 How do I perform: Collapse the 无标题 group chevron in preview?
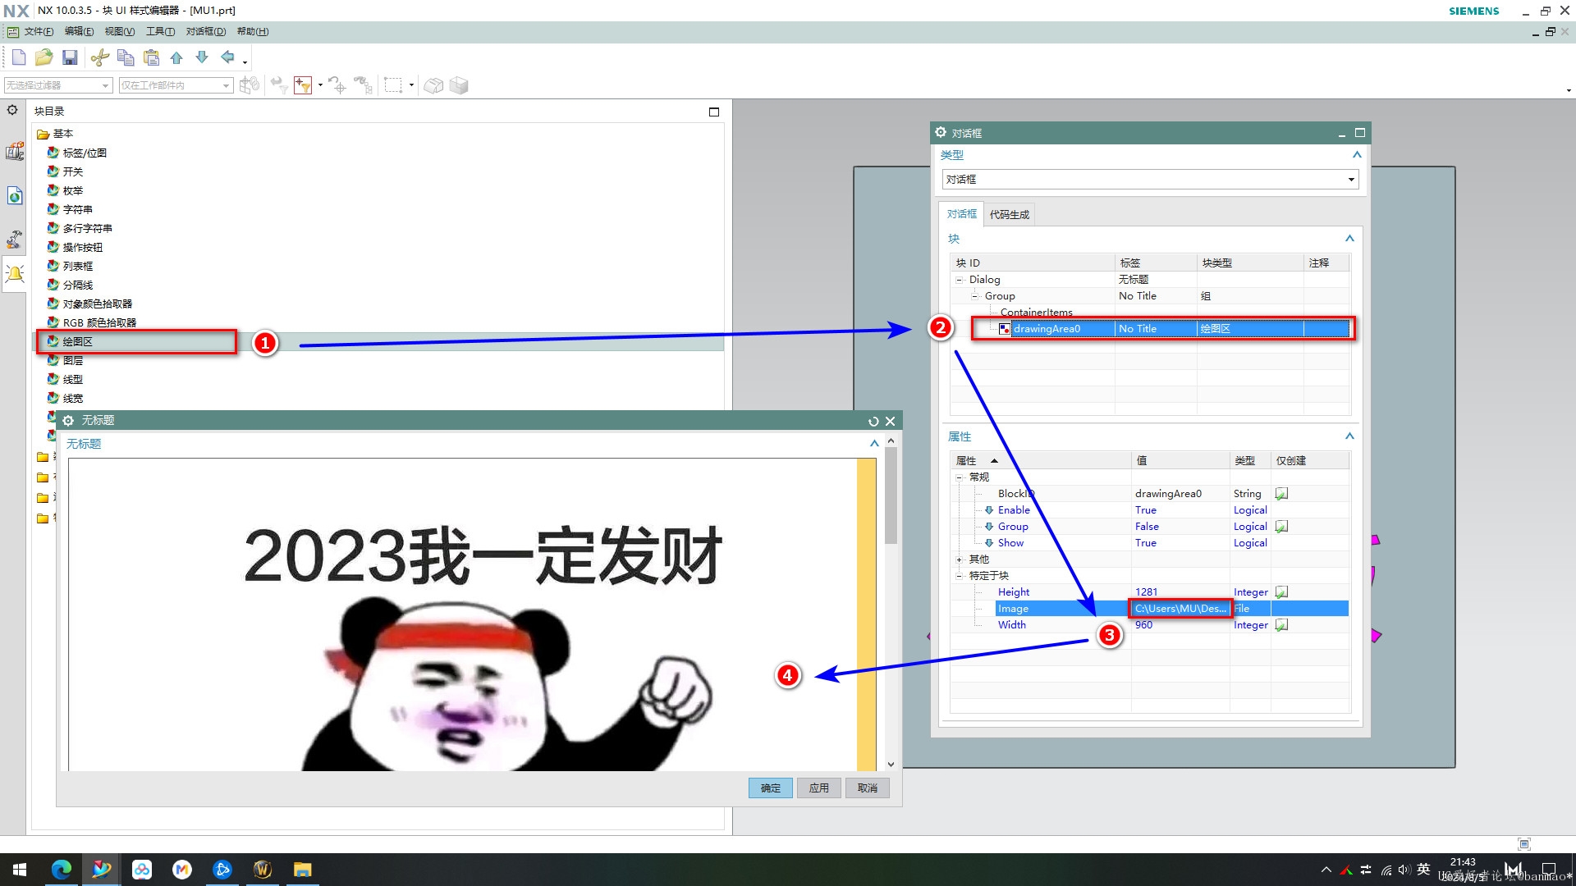874,444
